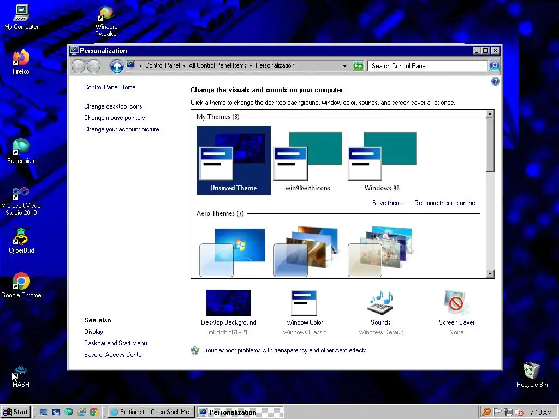559x419 pixels.
Task: Open the Start menu
Action: (16, 412)
